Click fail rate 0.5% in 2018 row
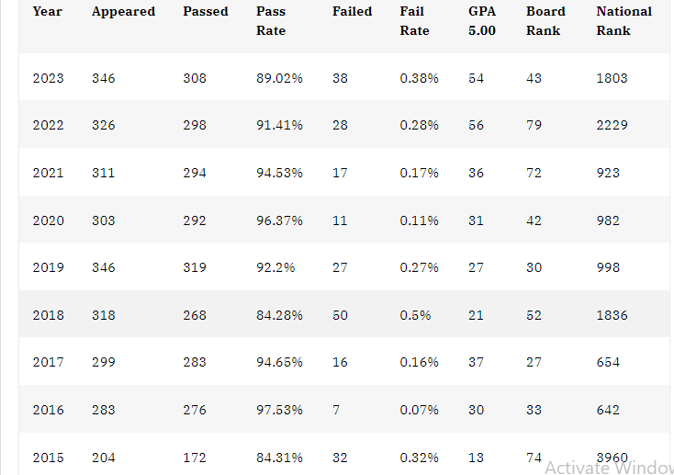 click(x=415, y=315)
